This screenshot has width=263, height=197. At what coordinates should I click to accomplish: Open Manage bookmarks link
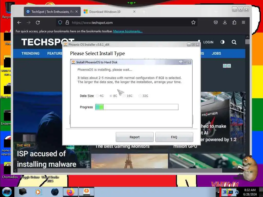[x=128, y=31]
